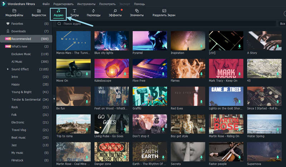Download the Kaleidoscope track
This screenshot has width=286, height=167.
tap(125, 74)
